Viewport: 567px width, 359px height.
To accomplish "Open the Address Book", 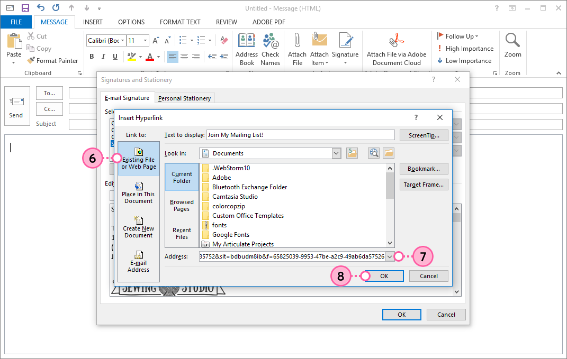I will point(247,49).
